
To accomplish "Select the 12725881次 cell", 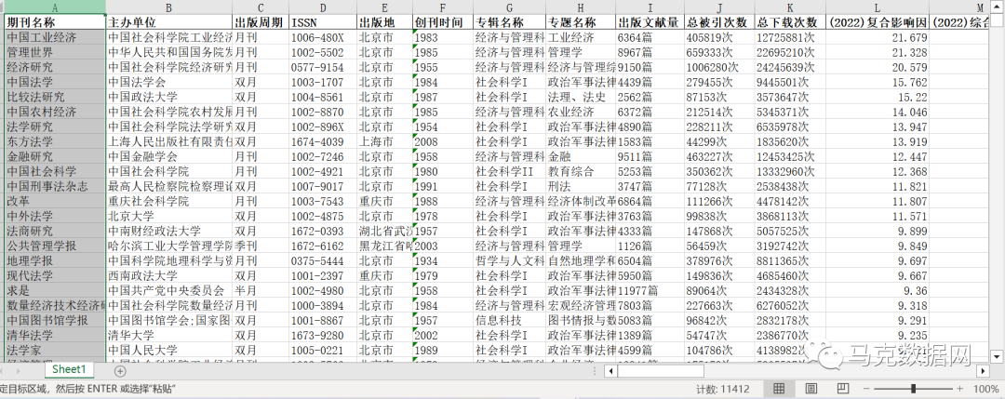I will (x=790, y=37).
